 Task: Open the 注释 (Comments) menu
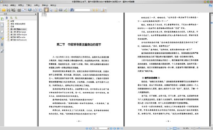37,5
